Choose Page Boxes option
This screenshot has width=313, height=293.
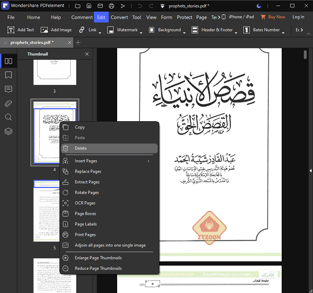(110, 214)
